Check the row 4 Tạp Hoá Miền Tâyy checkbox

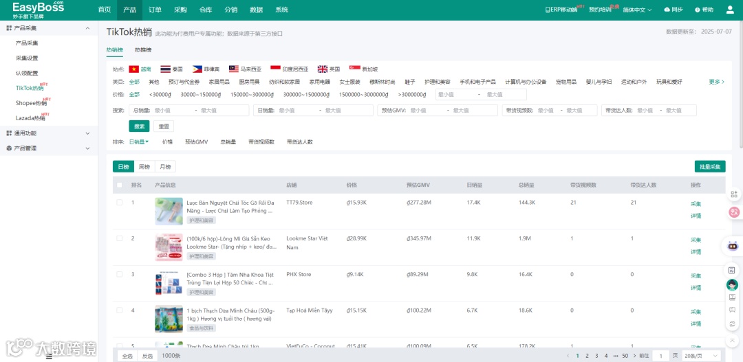click(x=120, y=310)
